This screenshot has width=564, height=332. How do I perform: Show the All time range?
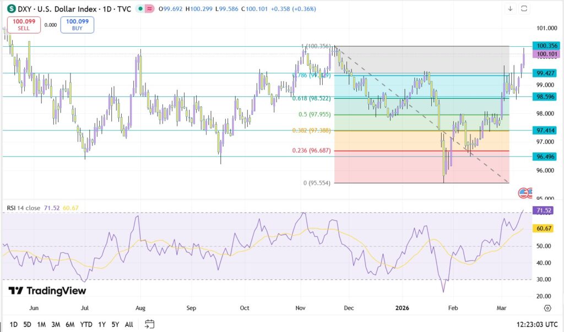(x=129, y=324)
